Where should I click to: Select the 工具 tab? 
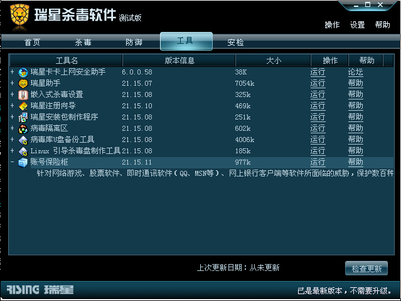point(186,41)
